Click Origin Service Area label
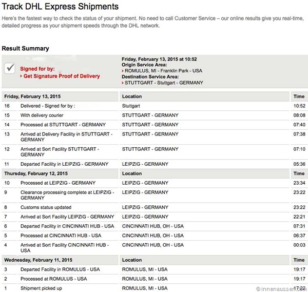308x292 pixels. pos(144,65)
